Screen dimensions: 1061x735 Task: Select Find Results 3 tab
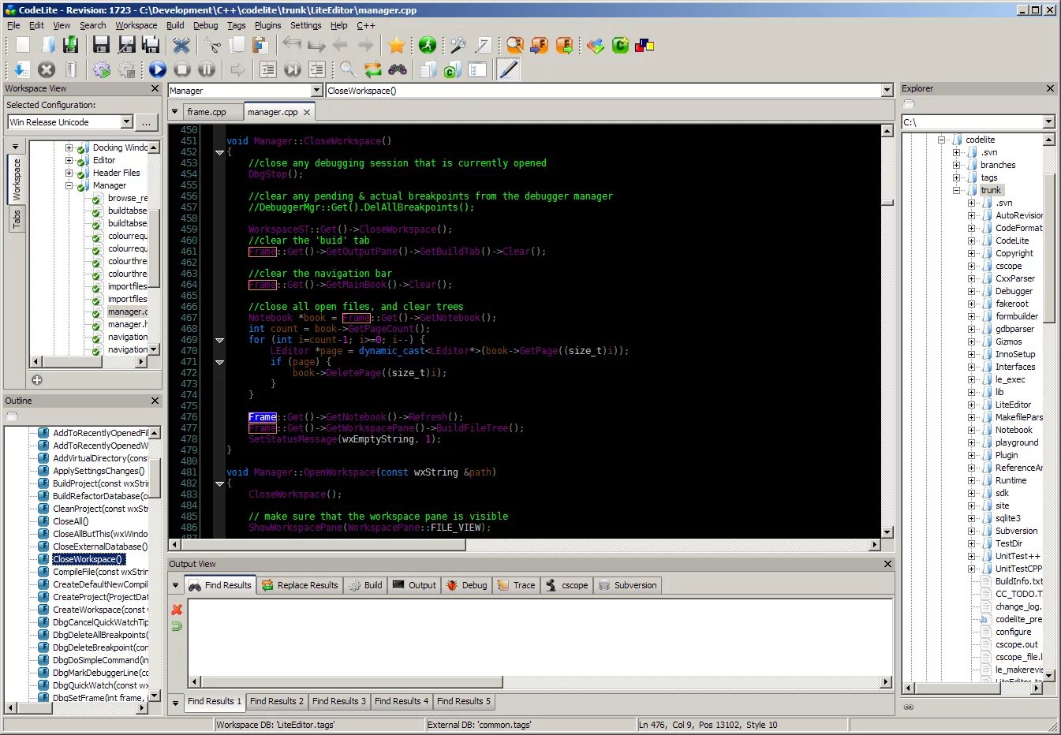[x=338, y=701]
